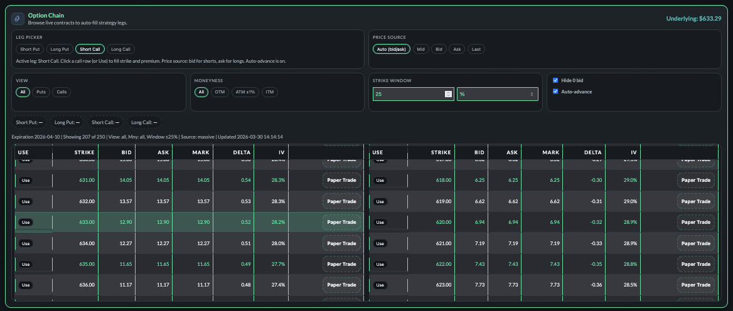Choose Mid price source
Image resolution: width=733 pixels, height=311 pixels.
tap(420, 49)
